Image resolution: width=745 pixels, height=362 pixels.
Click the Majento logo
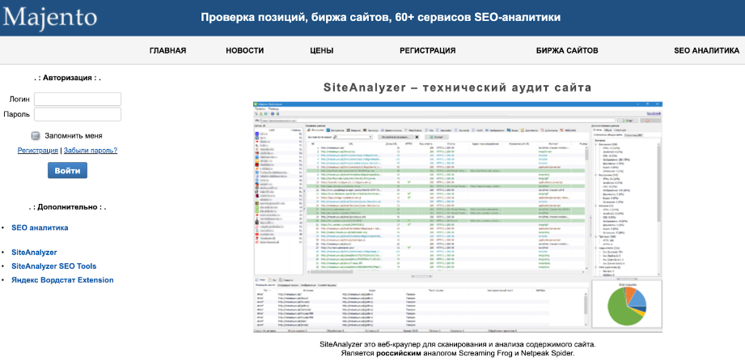click(x=50, y=17)
